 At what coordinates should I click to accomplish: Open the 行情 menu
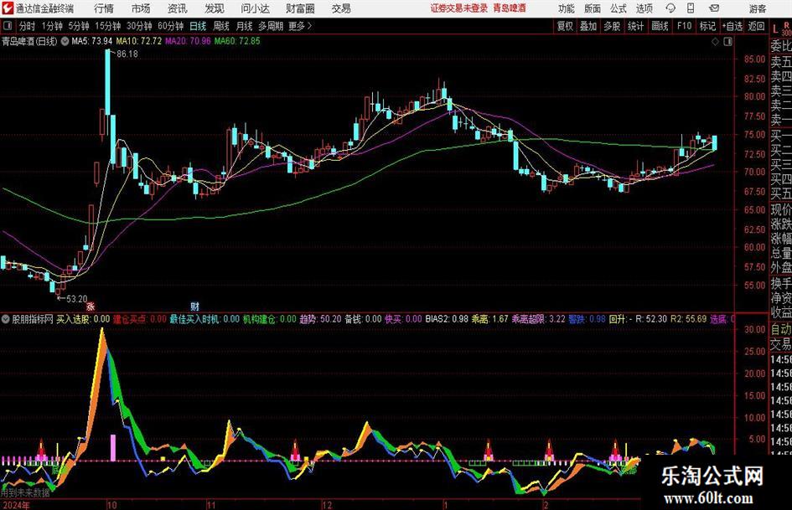(x=104, y=8)
